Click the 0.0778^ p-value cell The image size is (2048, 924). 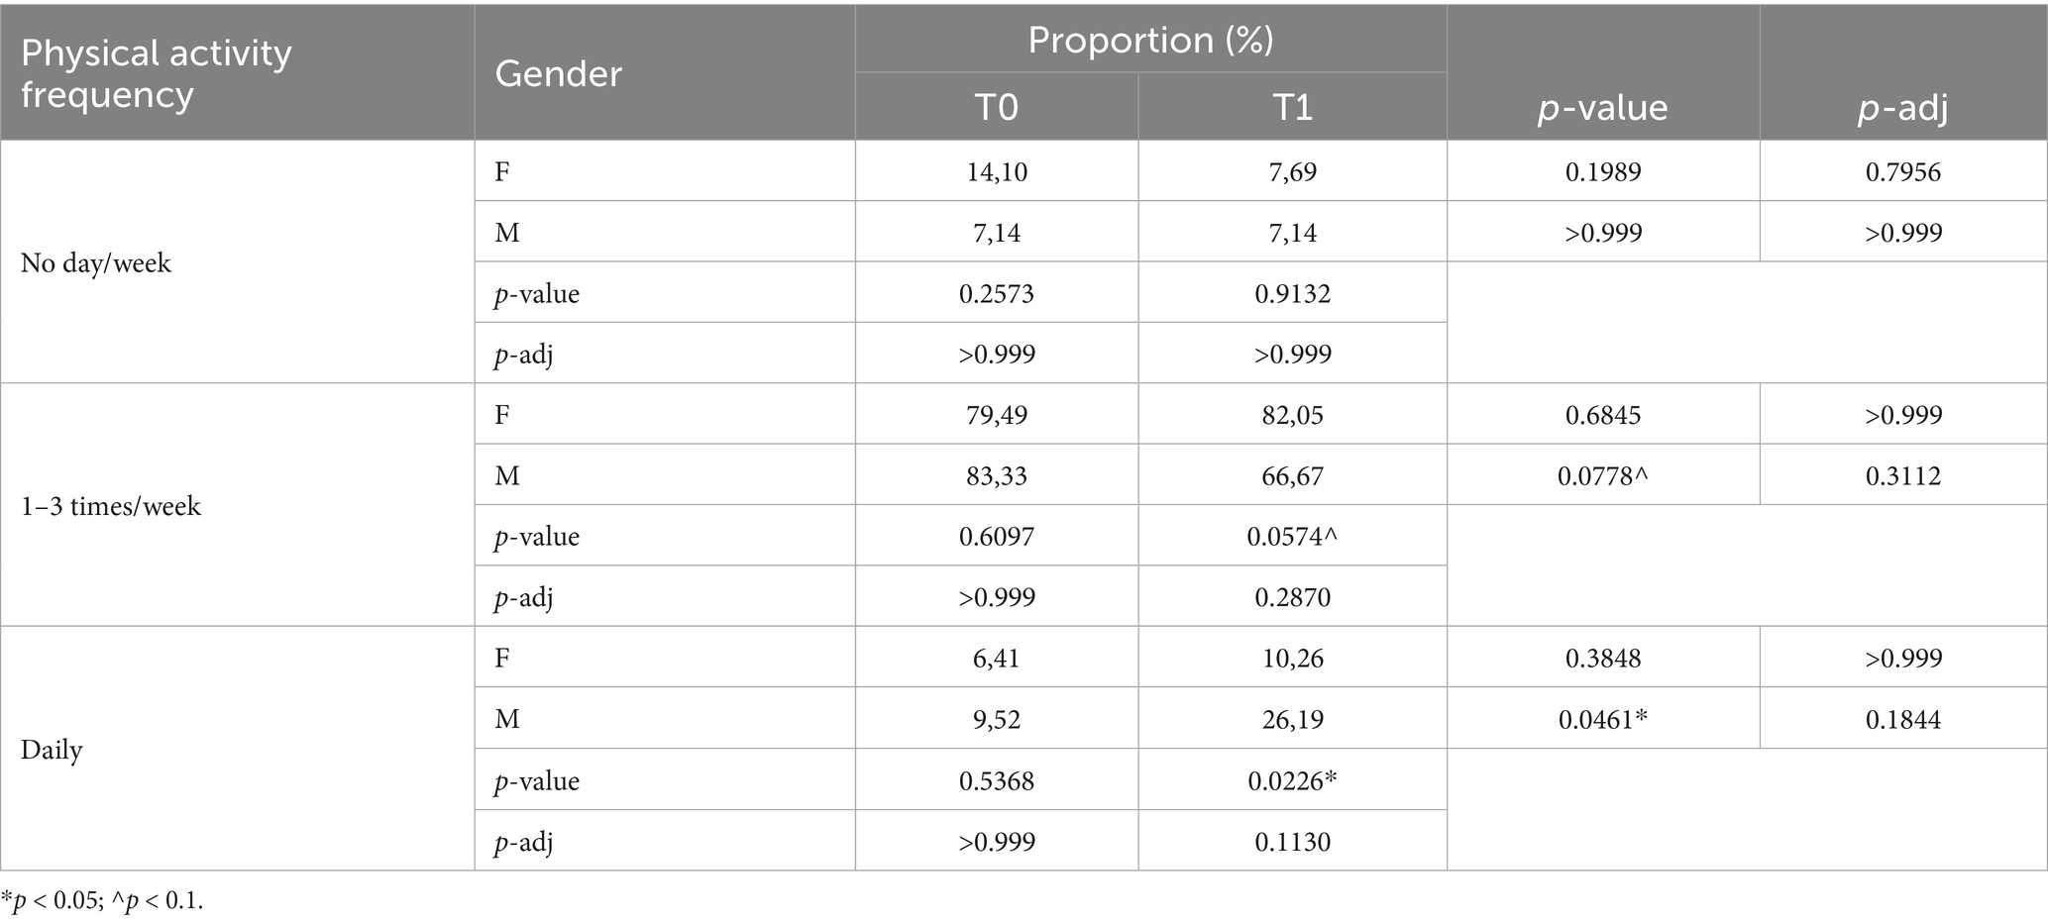1602,476
